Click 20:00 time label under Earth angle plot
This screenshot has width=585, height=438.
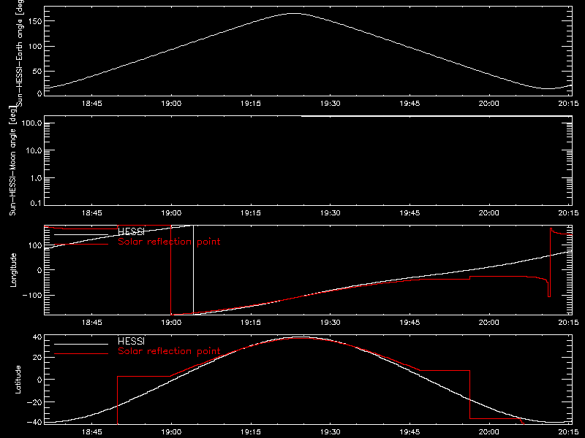tap(488, 104)
